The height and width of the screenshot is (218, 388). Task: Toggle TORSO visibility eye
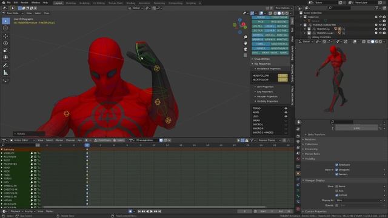(x=286, y=108)
